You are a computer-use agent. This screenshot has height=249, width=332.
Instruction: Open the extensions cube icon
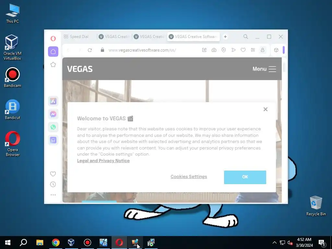tap(276, 50)
